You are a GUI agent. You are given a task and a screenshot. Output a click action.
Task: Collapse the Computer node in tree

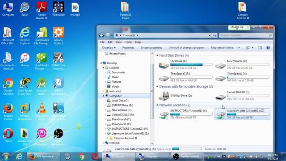click(103, 96)
